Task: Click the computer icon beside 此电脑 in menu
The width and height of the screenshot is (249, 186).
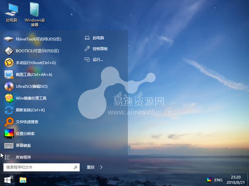Action: [x=87, y=38]
